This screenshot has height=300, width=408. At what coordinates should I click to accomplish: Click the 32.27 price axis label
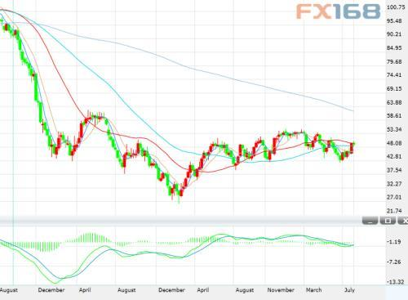(394, 184)
